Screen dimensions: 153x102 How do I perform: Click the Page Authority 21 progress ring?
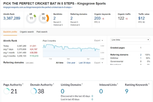pyautogui.click(x=7, y=91)
